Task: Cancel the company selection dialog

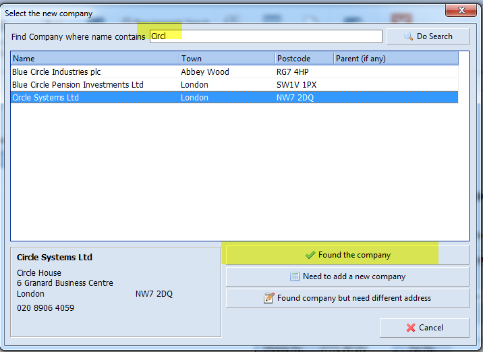Action: point(424,328)
